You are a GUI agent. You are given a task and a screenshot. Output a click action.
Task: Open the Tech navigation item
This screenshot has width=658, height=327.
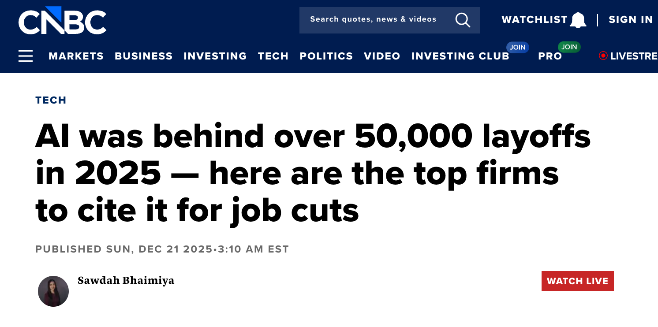pyautogui.click(x=273, y=56)
